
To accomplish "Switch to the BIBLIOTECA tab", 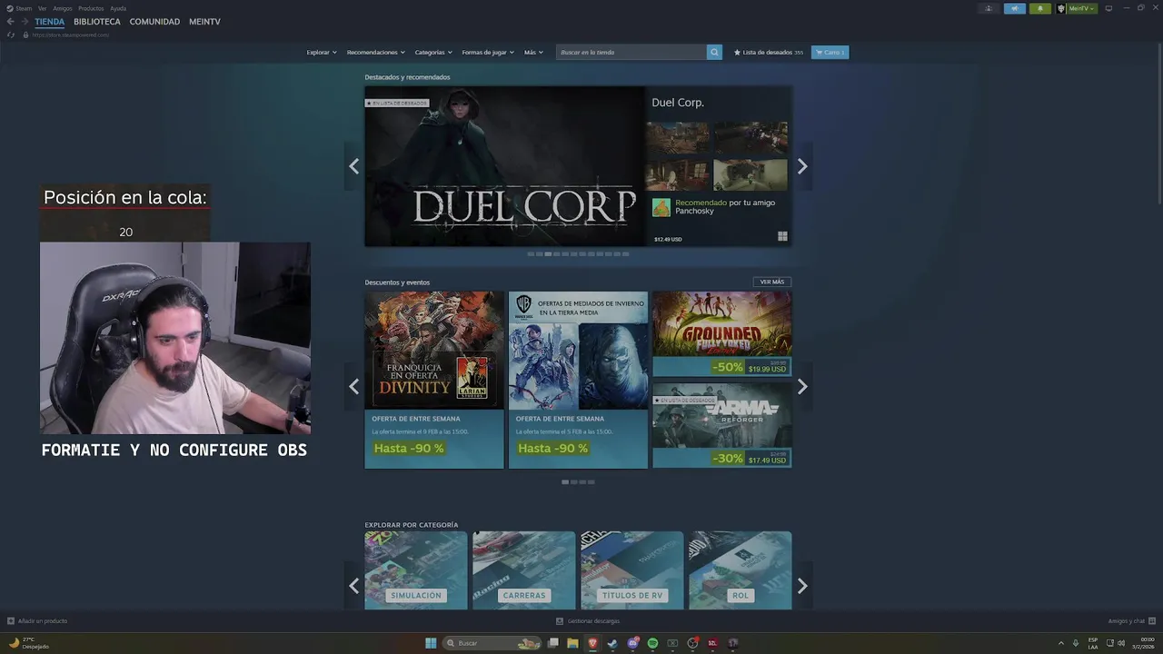I will point(97,22).
